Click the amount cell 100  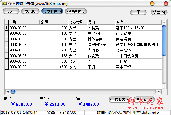[x=54, y=33]
